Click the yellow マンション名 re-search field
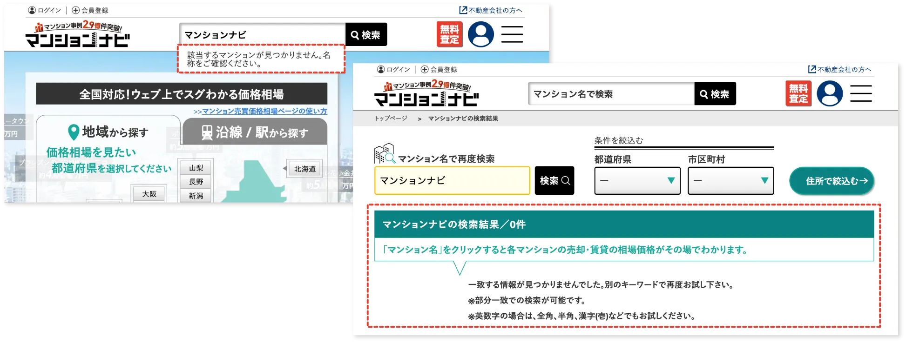906x343 pixels. pos(452,180)
